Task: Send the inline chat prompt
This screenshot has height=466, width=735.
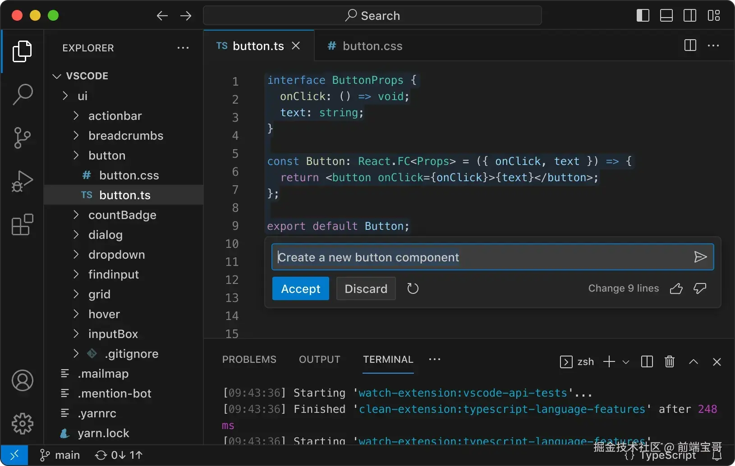Action: [700, 257]
